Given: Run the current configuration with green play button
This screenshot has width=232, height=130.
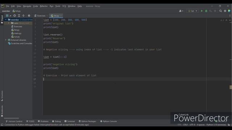Looking at the screenshot, I should [202, 11].
